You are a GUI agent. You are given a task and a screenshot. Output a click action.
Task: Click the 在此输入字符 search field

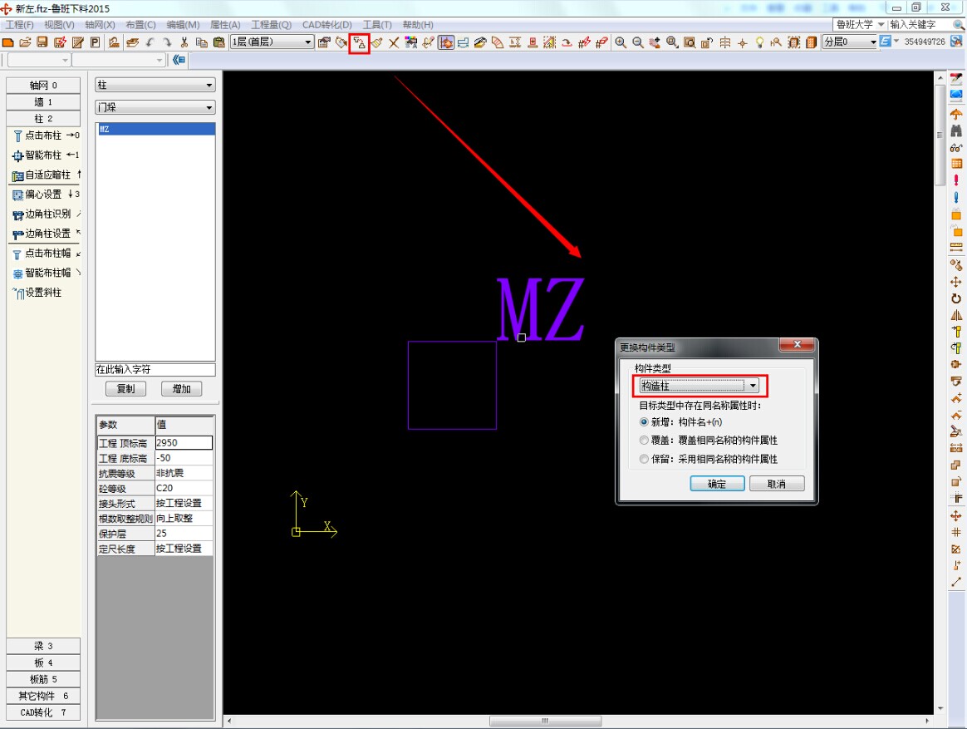pyautogui.click(x=155, y=370)
